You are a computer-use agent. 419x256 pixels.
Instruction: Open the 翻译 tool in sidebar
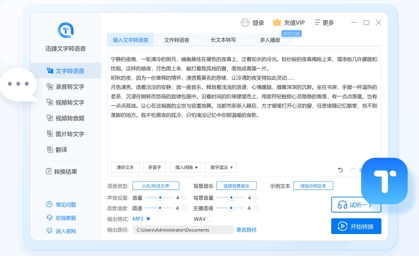click(61, 149)
